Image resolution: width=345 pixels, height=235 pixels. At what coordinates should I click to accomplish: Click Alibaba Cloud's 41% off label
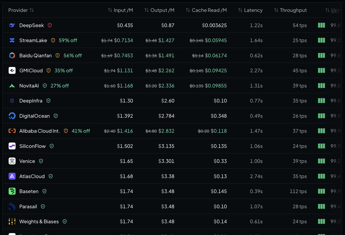pyautogui.click(x=81, y=131)
